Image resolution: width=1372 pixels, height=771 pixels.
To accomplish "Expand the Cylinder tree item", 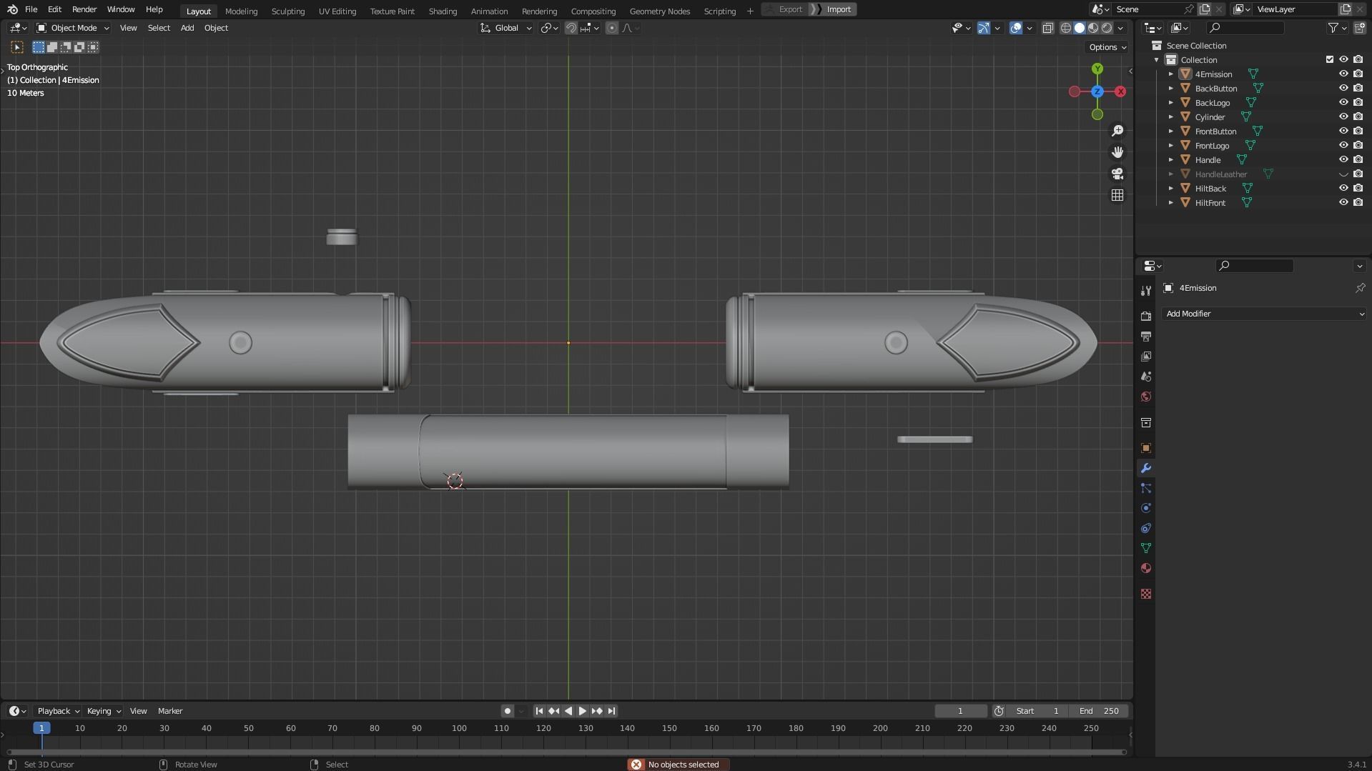I will click(x=1171, y=117).
